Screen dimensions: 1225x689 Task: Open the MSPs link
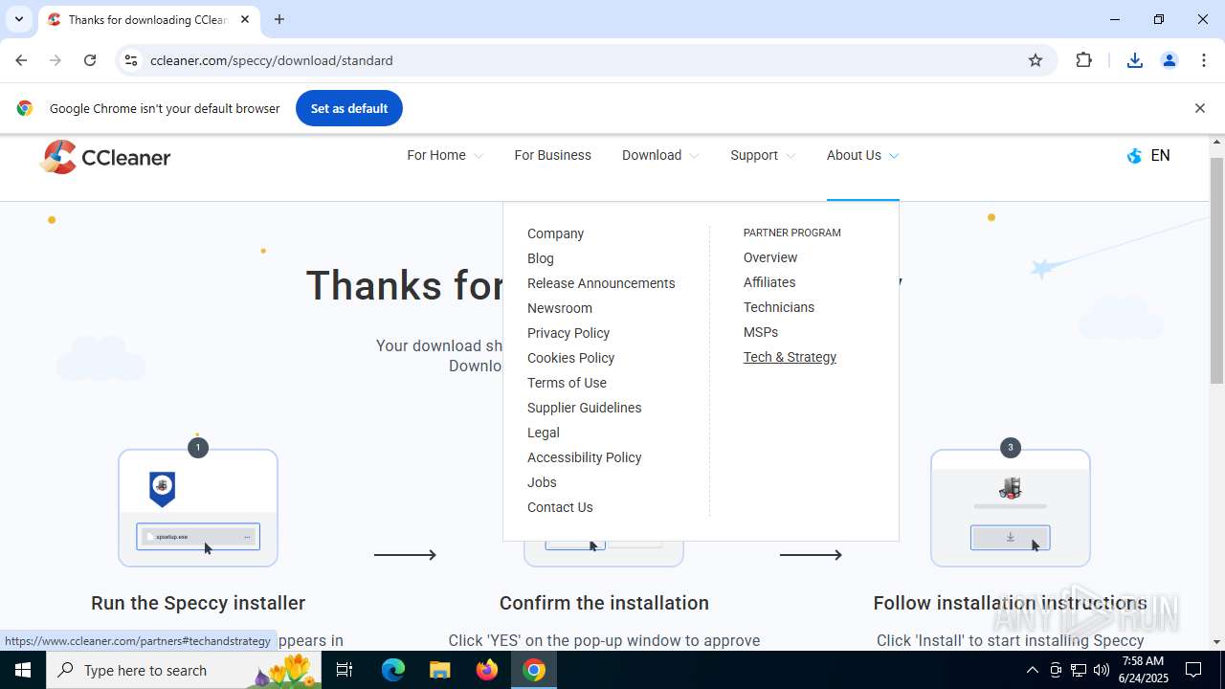[761, 332]
